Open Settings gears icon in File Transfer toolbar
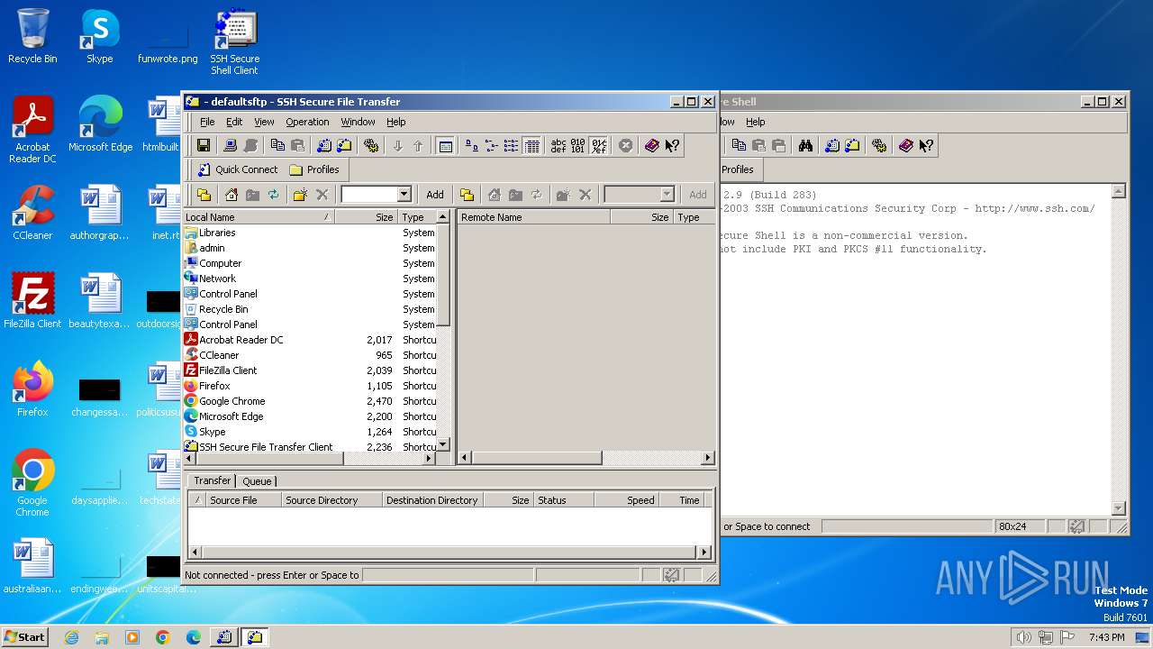The image size is (1153, 649). tap(371, 146)
